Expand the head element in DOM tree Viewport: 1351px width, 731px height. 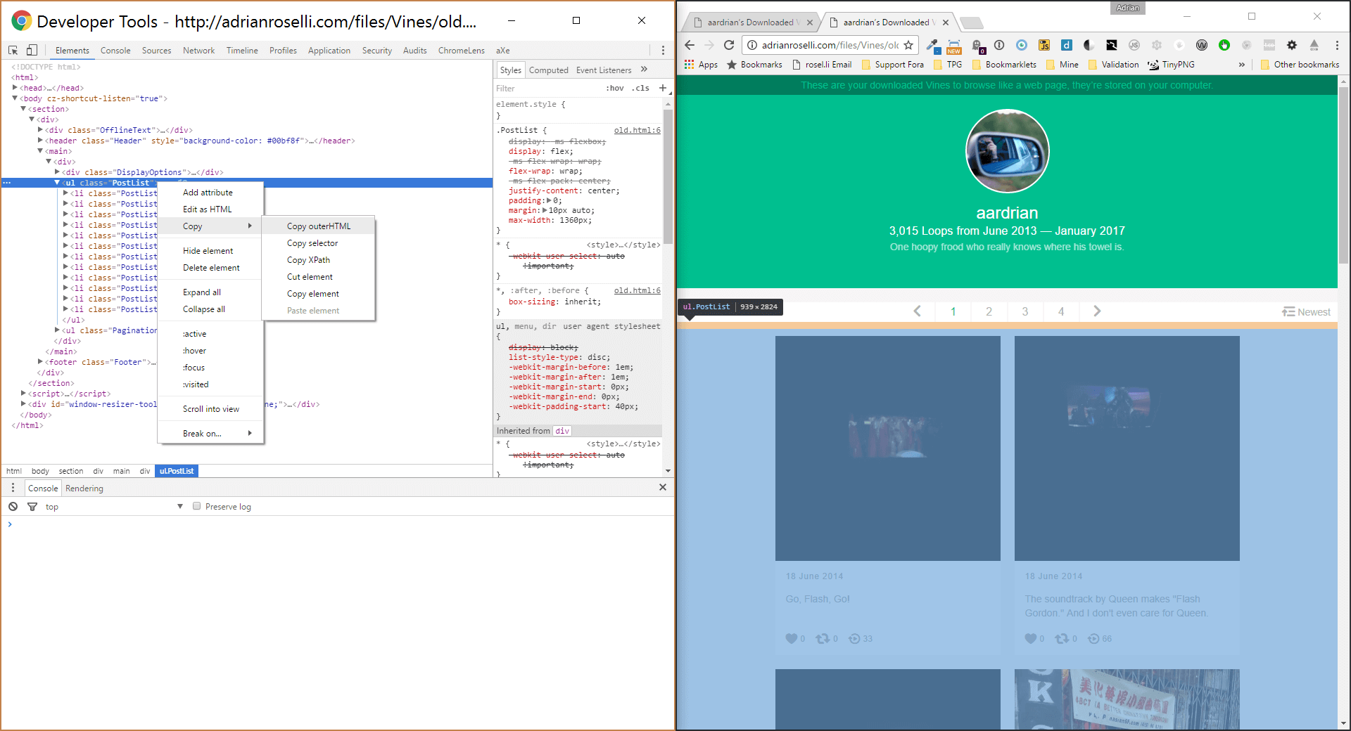click(x=15, y=88)
